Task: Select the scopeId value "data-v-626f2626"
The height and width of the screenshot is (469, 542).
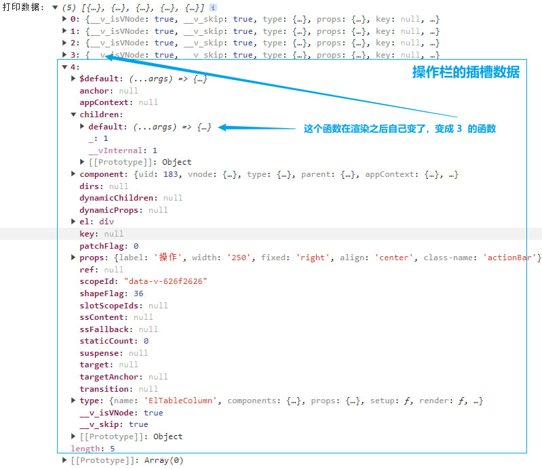Action: [x=165, y=281]
